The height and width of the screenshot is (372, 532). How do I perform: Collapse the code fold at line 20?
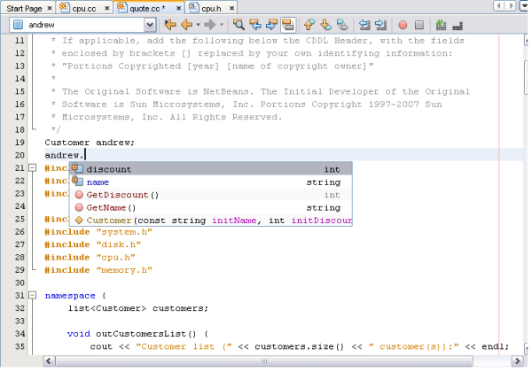coord(33,168)
